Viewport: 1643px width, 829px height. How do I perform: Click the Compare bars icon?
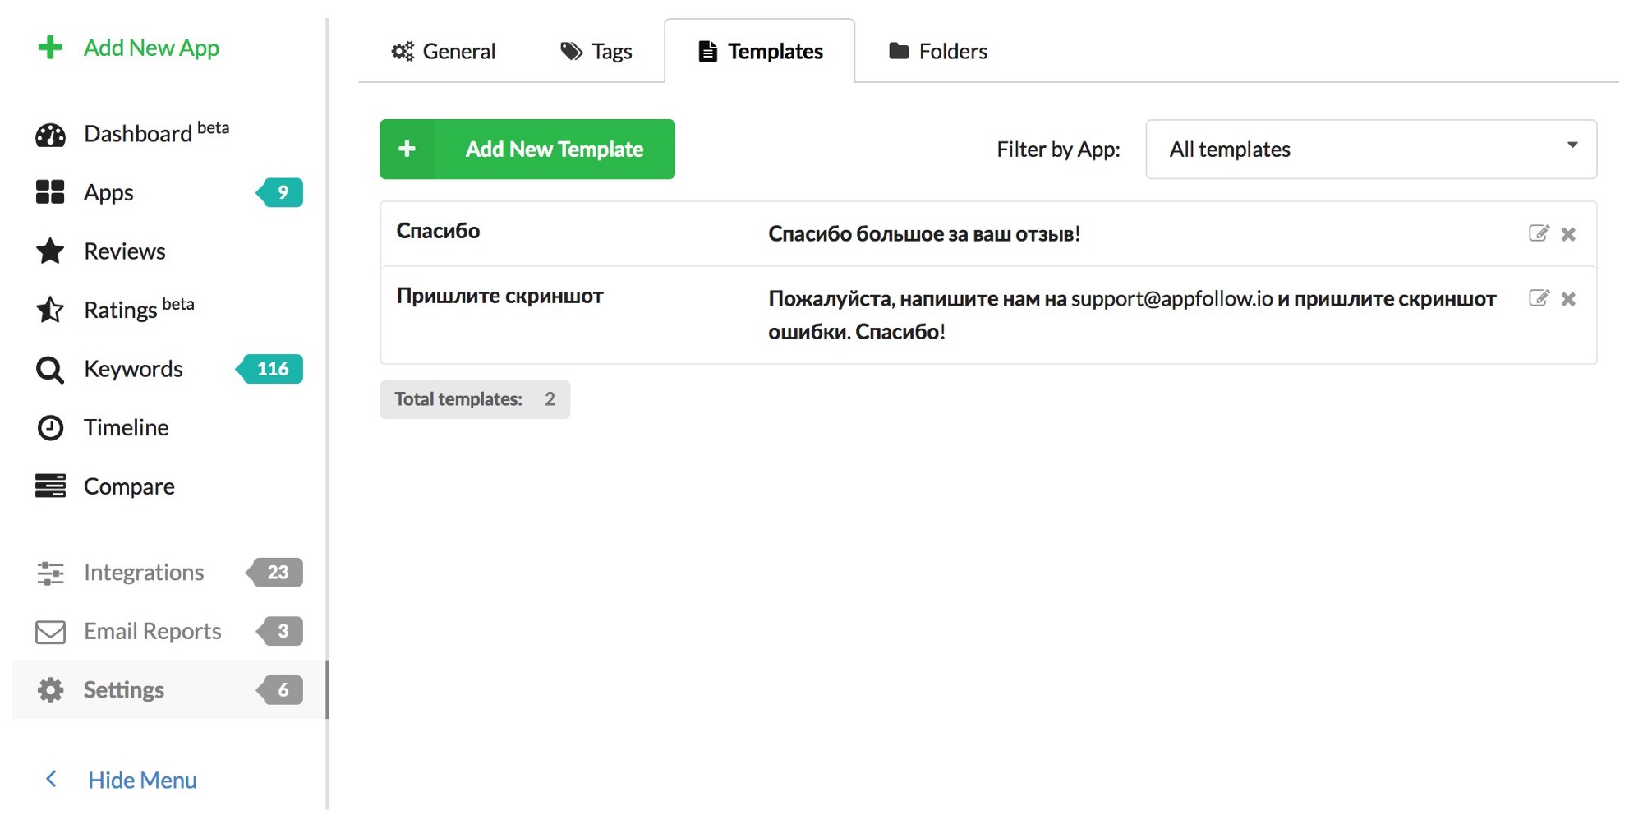pos(50,486)
